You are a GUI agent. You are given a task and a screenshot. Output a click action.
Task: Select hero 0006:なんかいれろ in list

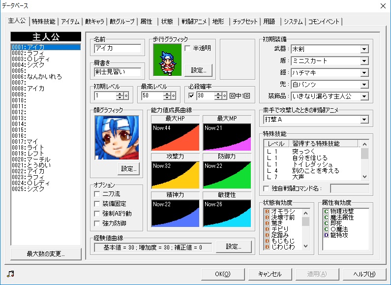coord(46,77)
